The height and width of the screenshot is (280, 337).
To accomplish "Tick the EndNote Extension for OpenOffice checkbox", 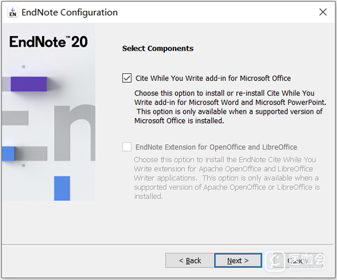I will (127, 147).
